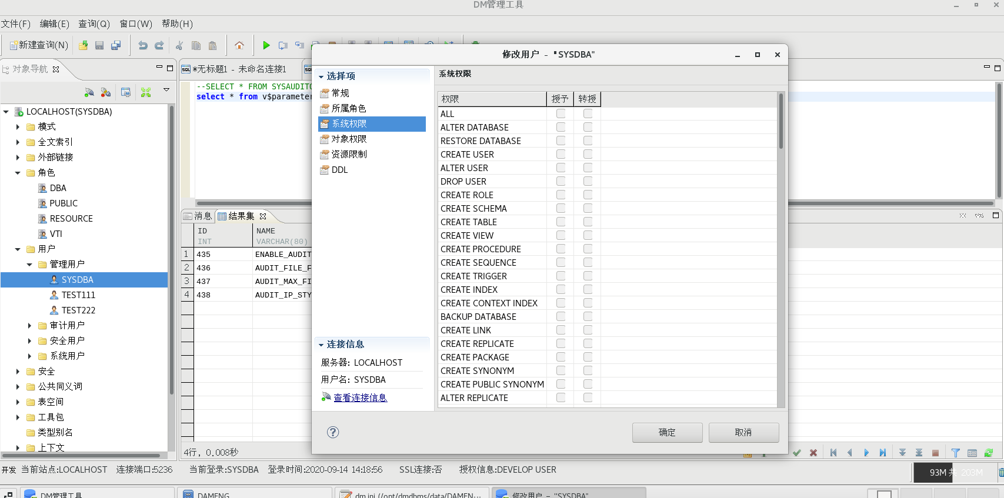
Task: Expand the 审计用户 folder in tree
Action: [29, 325]
